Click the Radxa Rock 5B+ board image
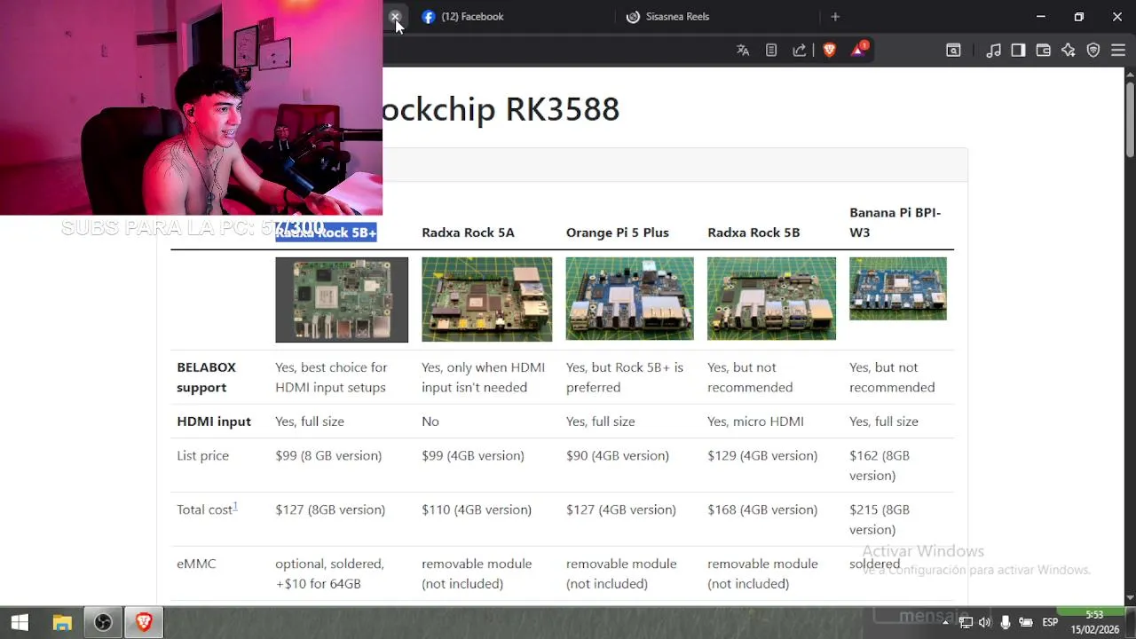Viewport: 1136px width, 639px height. (342, 300)
